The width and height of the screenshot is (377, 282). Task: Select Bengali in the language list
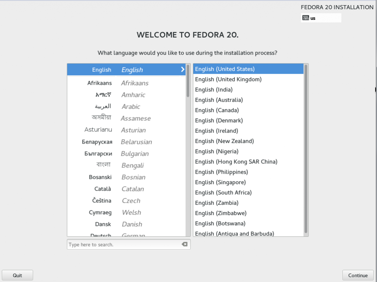pyautogui.click(x=127, y=165)
